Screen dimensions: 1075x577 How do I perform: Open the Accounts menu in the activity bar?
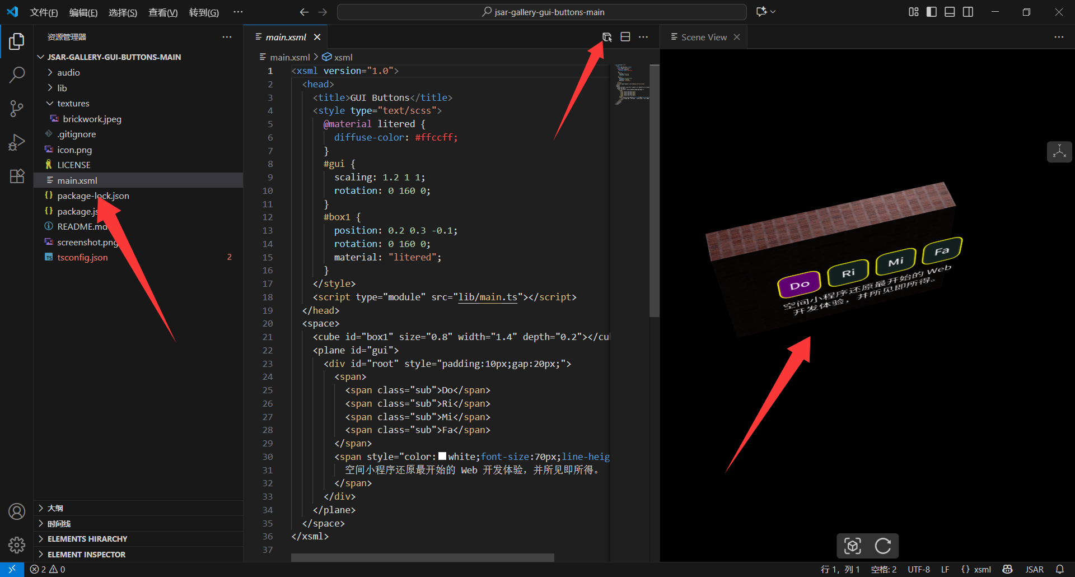(17, 511)
